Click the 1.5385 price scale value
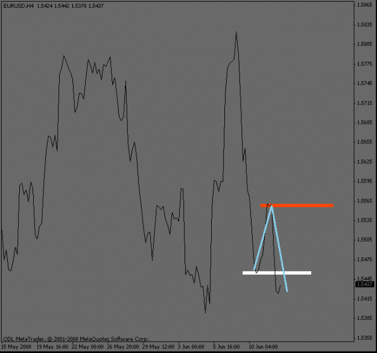The height and width of the screenshot is (353, 377). (364, 318)
